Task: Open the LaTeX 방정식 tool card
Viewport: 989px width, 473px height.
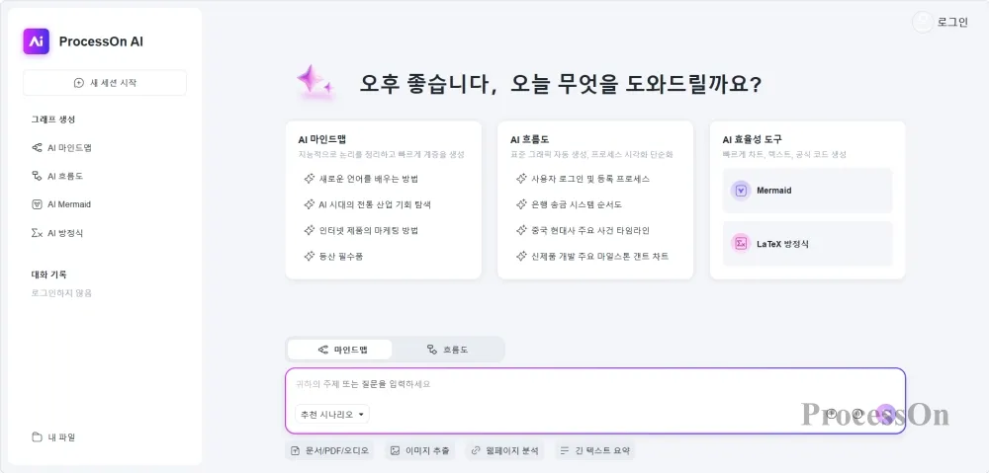Action: point(807,243)
